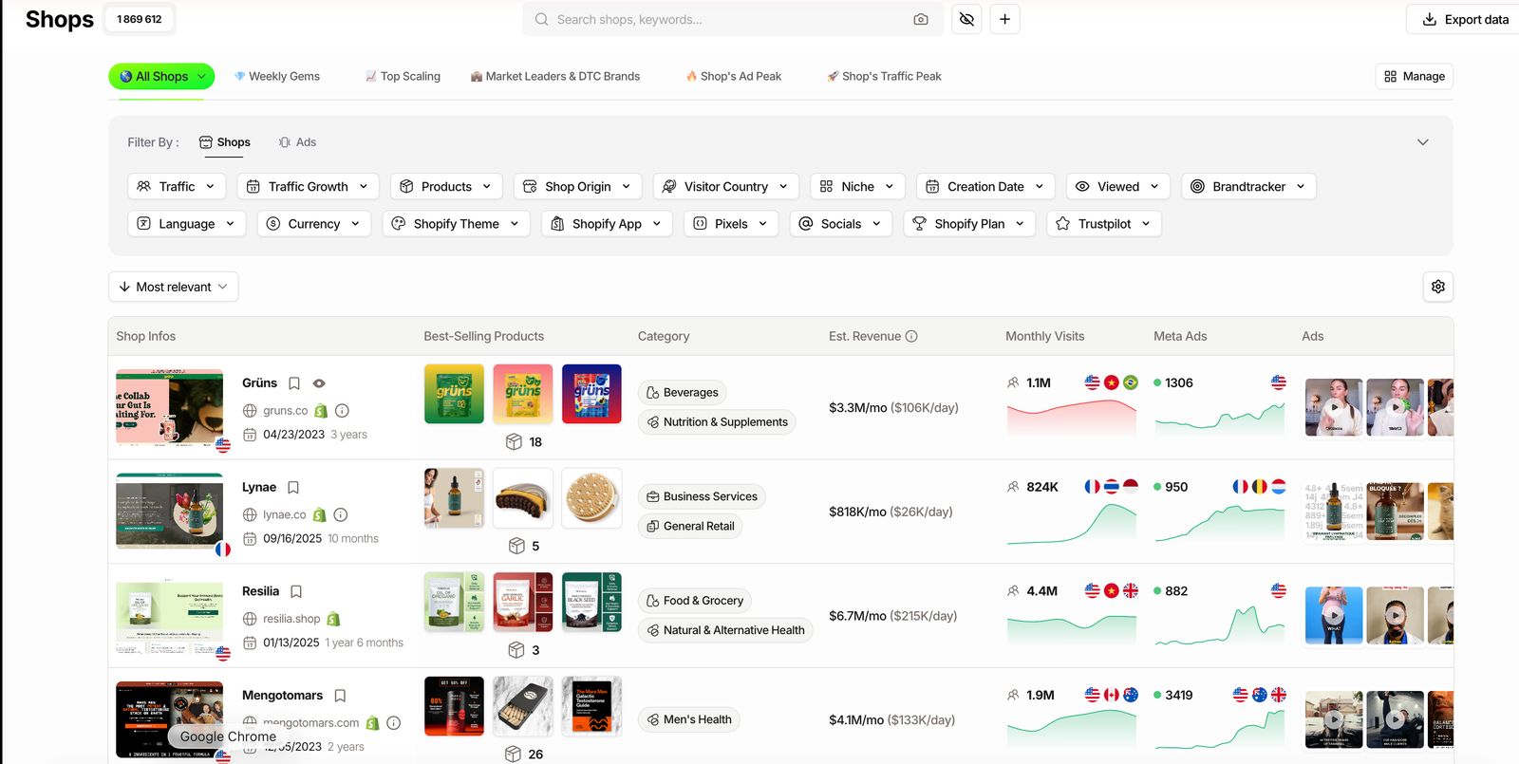Click the globe icon beside lynae.co
1519x764 pixels.
click(250, 514)
